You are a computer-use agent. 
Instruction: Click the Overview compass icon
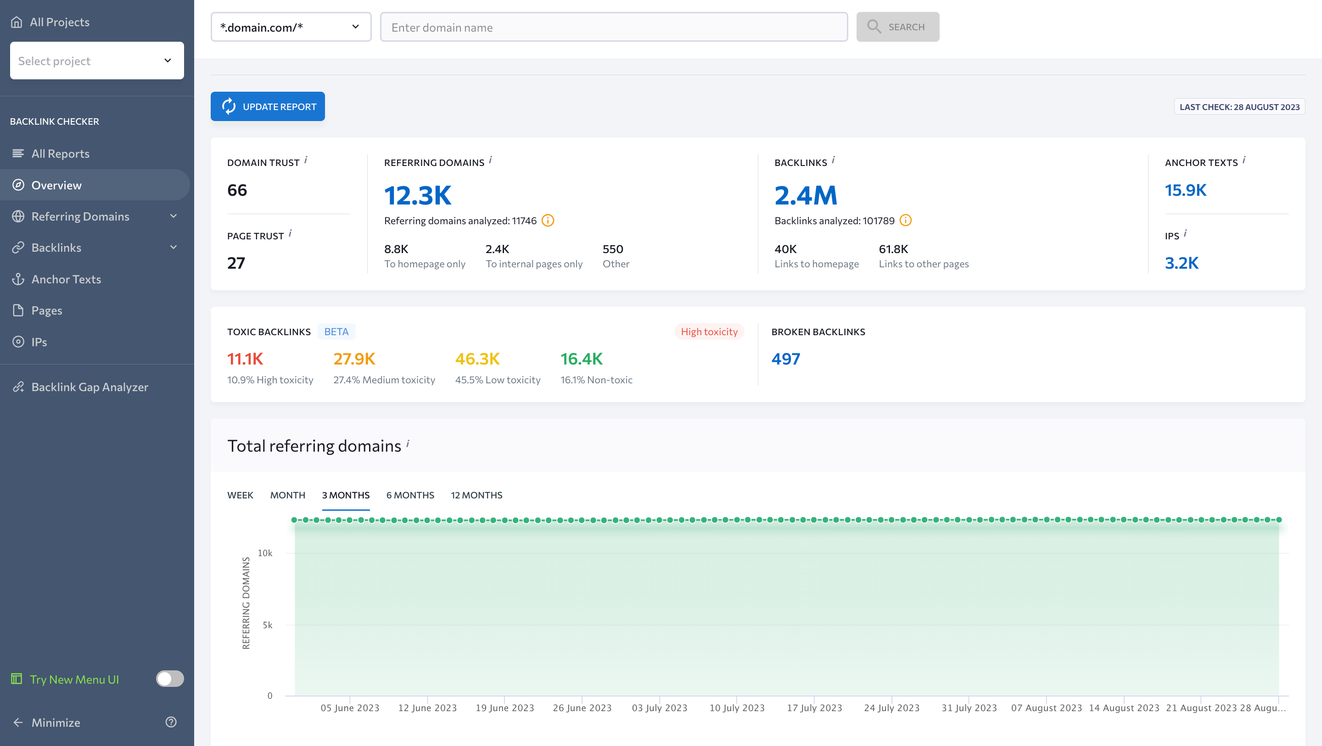coord(18,185)
